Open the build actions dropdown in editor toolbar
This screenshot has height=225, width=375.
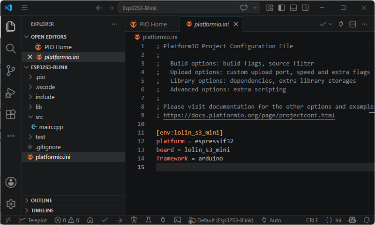click(x=330, y=24)
